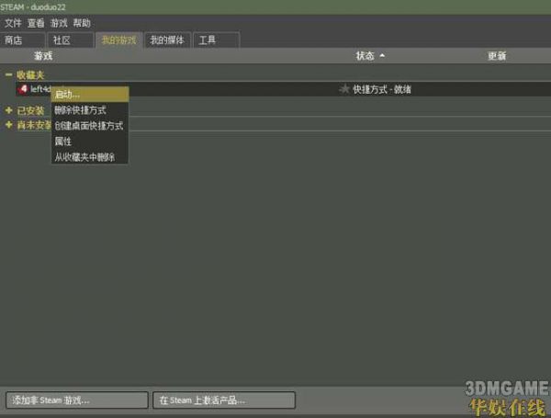
Task: Sort by the 状态 column header
Action: 365,56
